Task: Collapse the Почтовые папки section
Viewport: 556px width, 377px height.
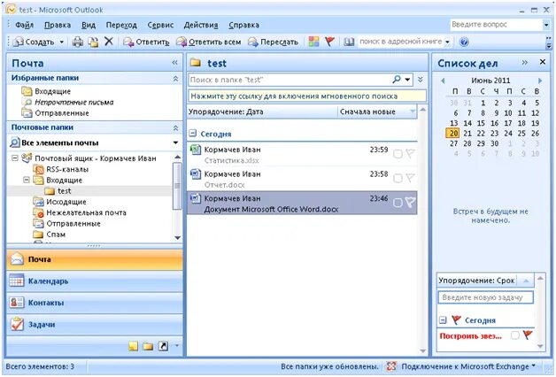Action: [x=175, y=128]
